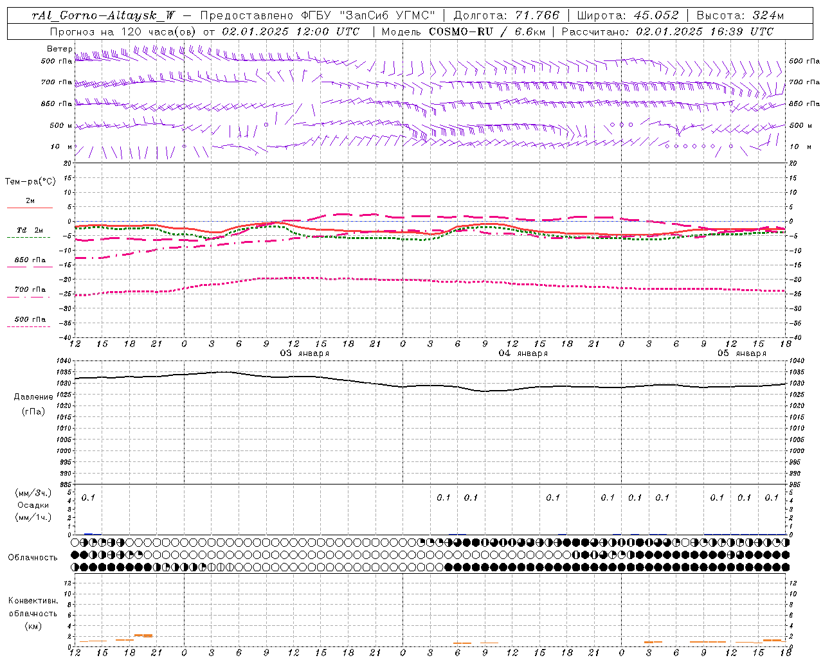The image size is (823, 658).
Task: Click the 500 м wind level label on left
Action: (61, 126)
